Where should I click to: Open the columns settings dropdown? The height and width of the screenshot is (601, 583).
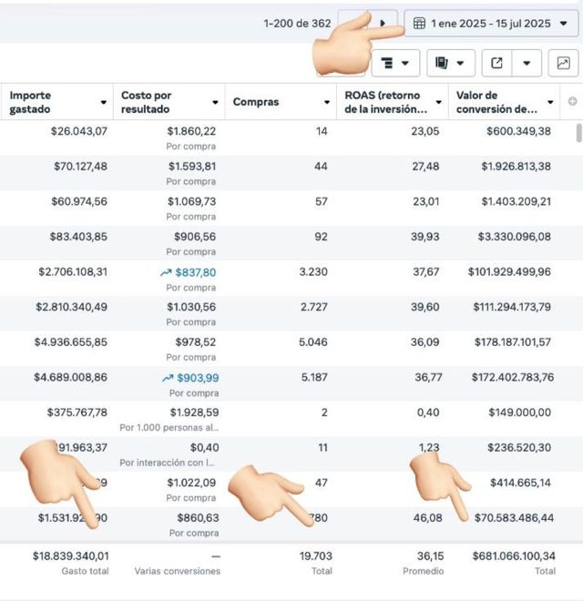(x=450, y=63)
